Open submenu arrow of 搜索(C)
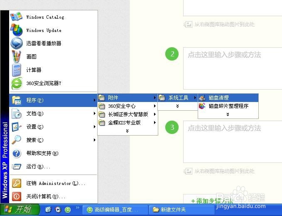The width and height of the screenshot is (282, 216). [x=94, y=140]
